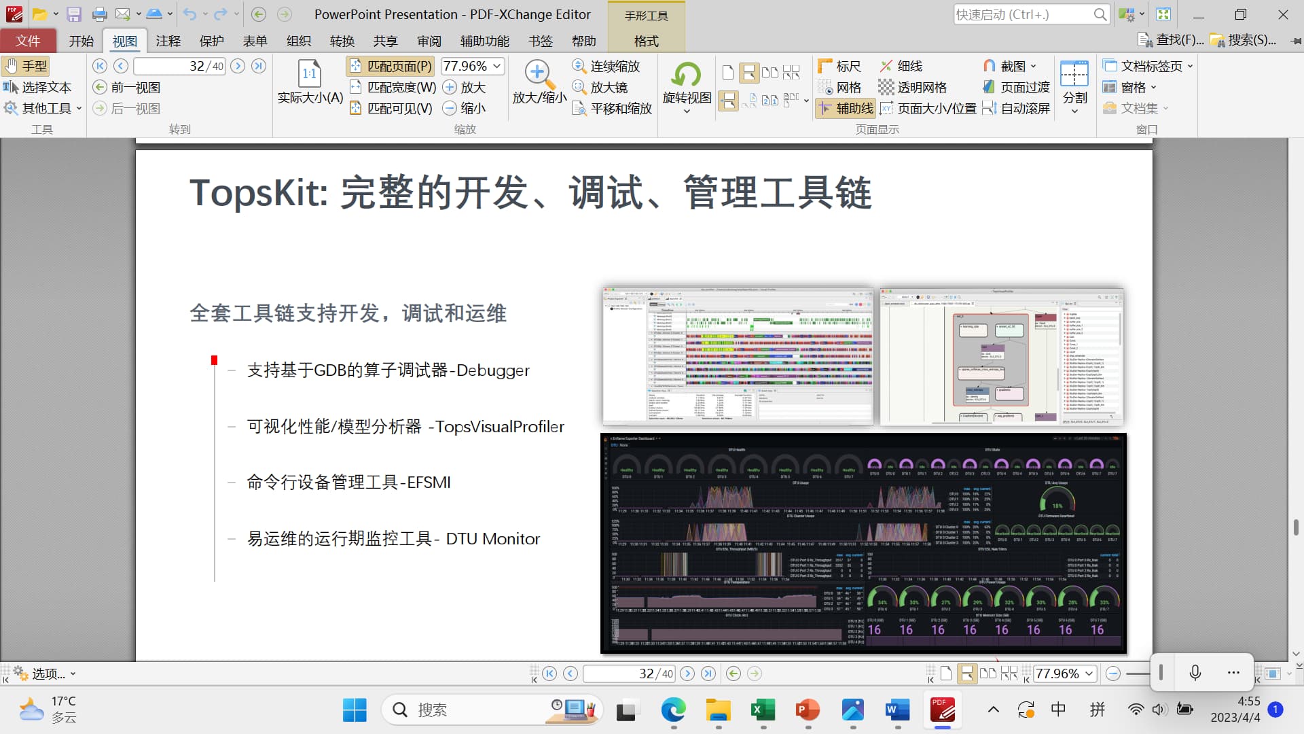Open file using the folder icon
The width and height of the screenshot is (1304, 734).
40,14
